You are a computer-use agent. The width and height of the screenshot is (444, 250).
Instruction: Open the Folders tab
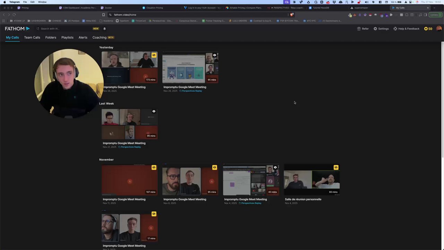[51, 37]
